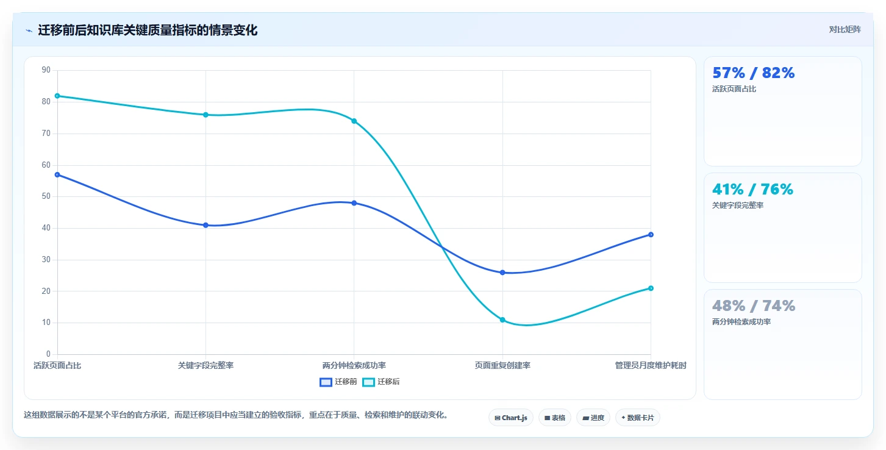This screenshot has width=886, height=450.
Task: Click the lightning icon beside the panel title
Action: 29,30
